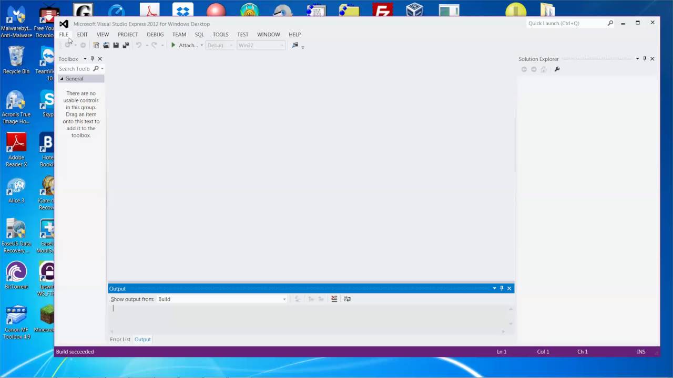Open the Debug configuration dropdown
673x378 pixels.
point(219,45)
